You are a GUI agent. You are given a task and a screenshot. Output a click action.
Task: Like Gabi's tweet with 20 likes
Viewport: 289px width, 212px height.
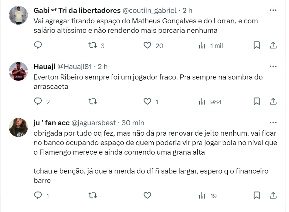(x=147, y=45)
